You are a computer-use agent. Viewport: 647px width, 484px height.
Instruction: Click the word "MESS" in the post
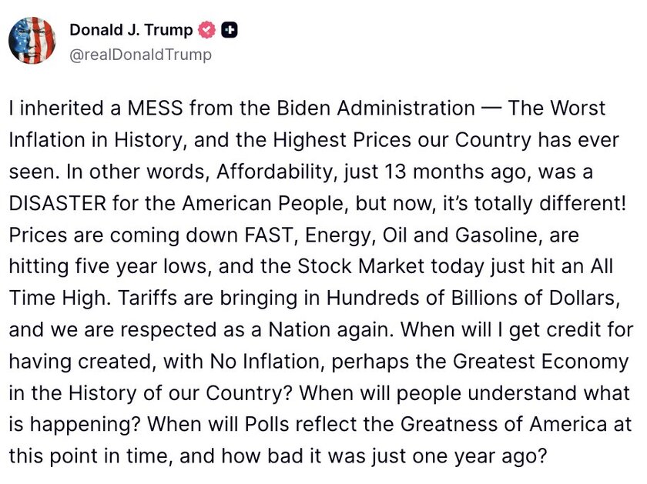click(141, 108)
